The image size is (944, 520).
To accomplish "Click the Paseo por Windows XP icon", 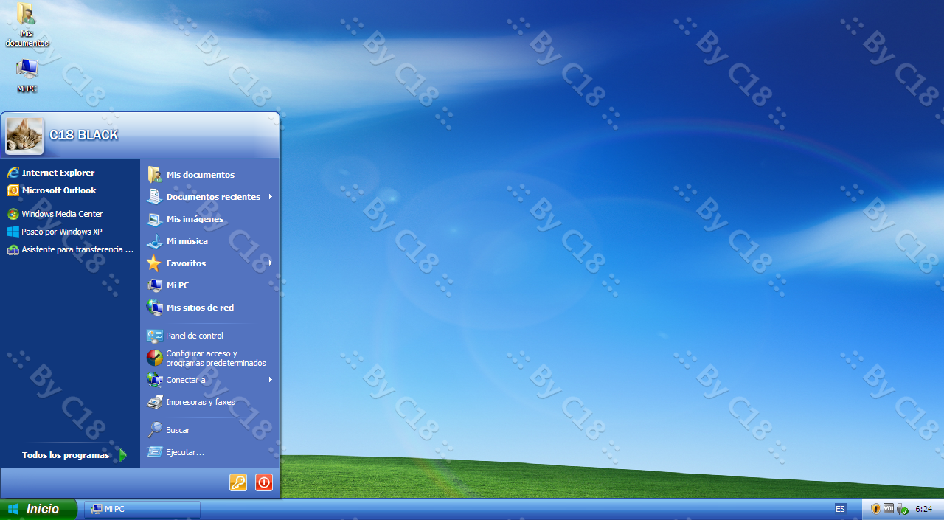I will pos(13,232).
